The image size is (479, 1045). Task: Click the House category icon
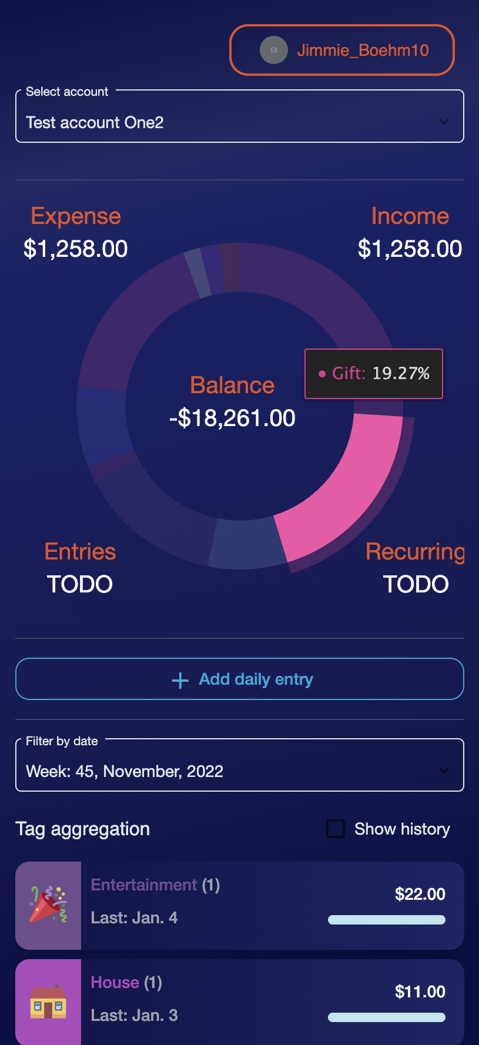tap(48, 1002)
